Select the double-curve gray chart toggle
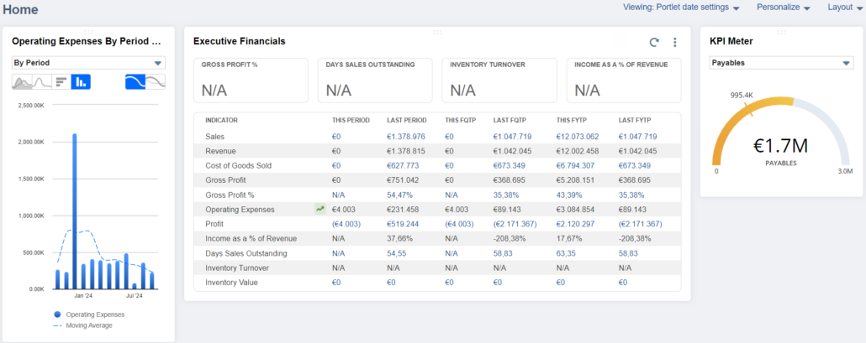The width and height of the screenshot is (866, 343). pyautogui.click(x=156, y=82)
